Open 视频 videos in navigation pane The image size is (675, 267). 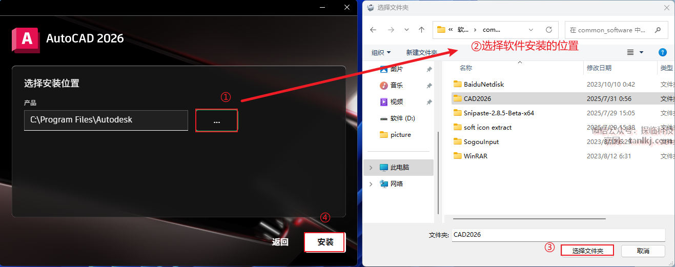(x=397, y=101)
